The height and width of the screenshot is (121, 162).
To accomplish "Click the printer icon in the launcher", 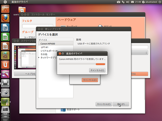I will (x=5, y=83).
